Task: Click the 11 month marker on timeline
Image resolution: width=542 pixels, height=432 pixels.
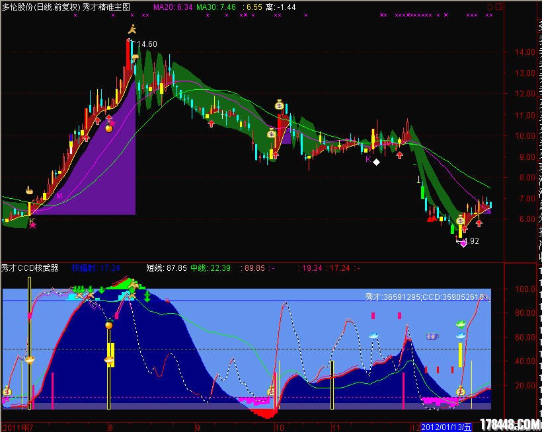Action: [x=336, y=427]
